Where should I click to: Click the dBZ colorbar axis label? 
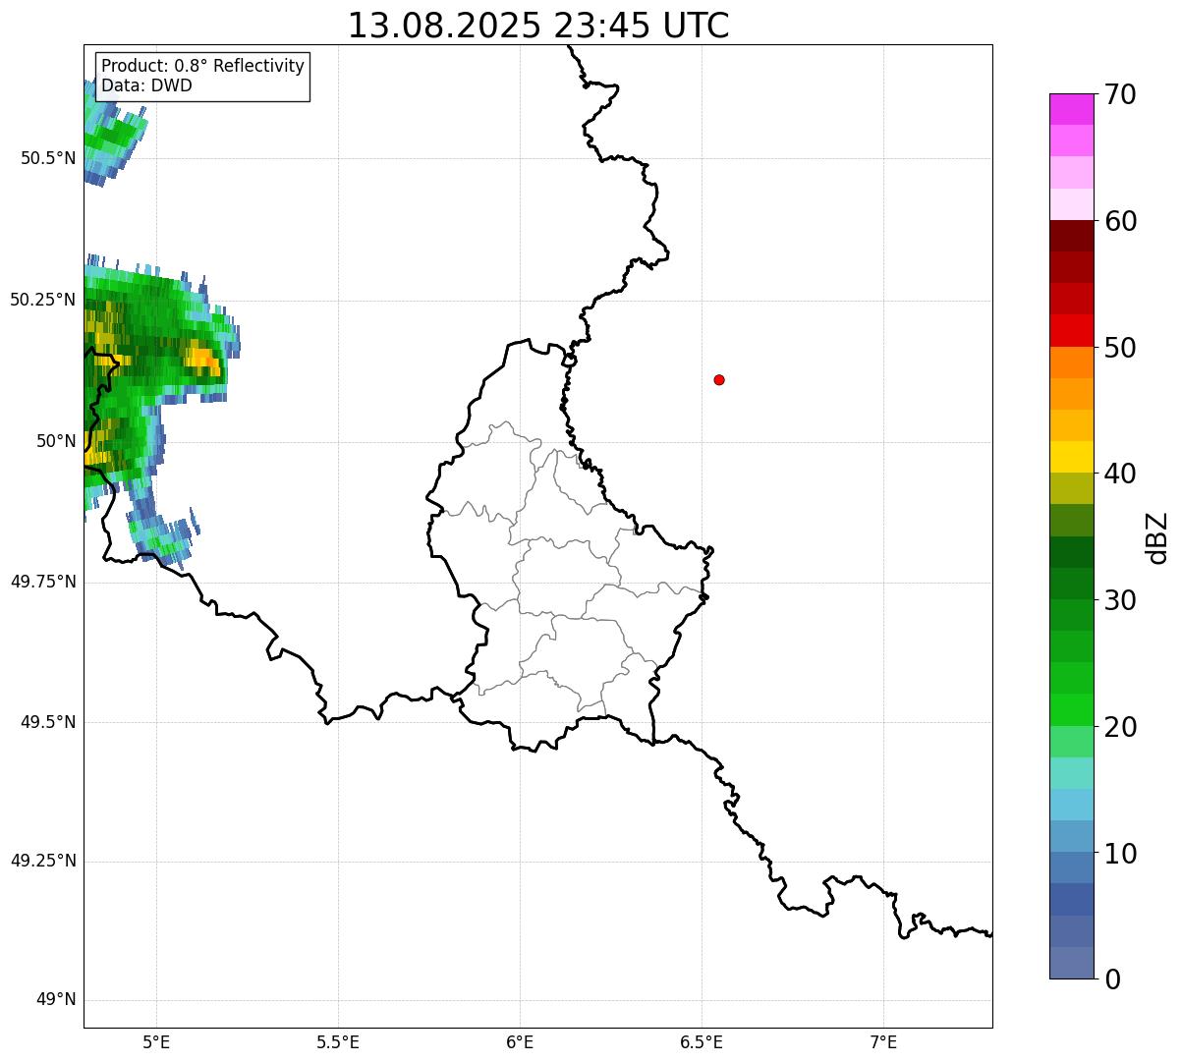click(1157, 537)
